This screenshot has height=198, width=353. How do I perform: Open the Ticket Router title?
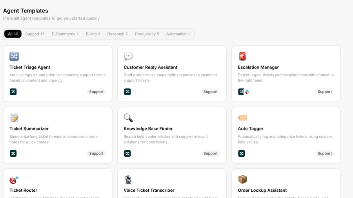(23, 190)
